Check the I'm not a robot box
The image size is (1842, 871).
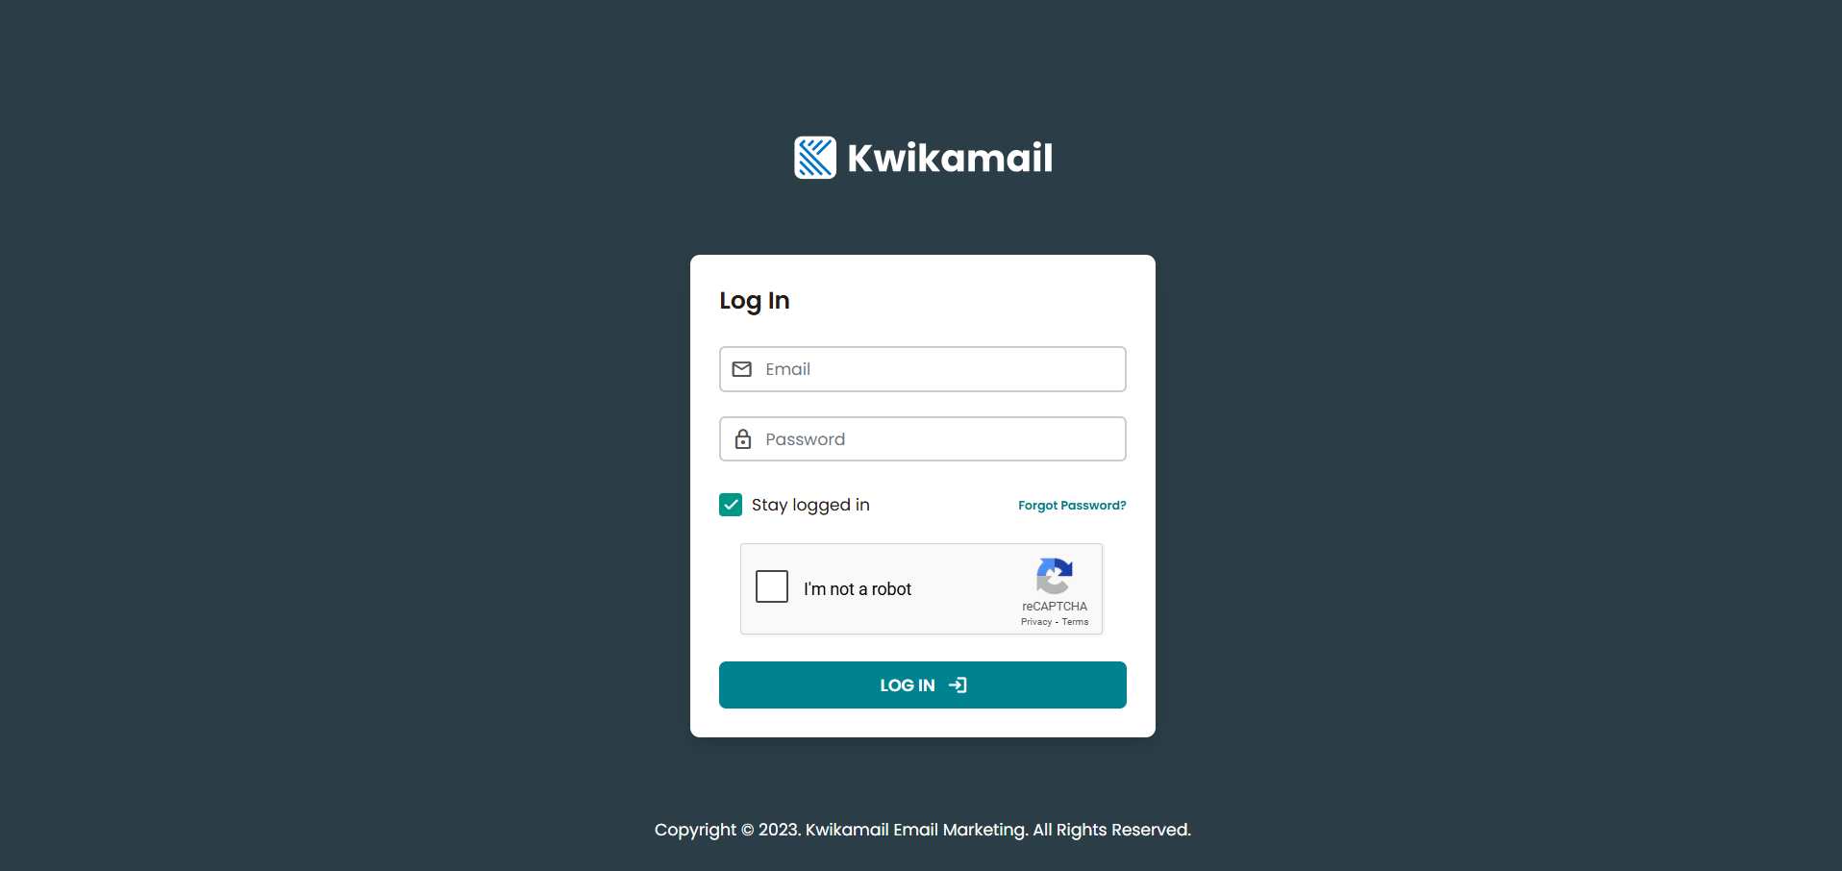(x=772, y=586)
